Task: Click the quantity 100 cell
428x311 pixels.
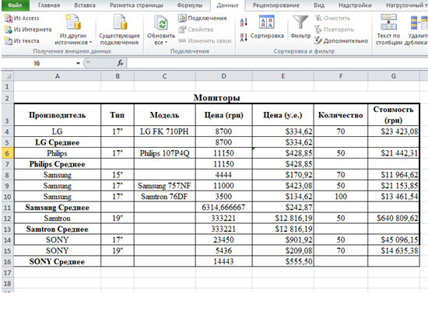Action: coord(340,197)
